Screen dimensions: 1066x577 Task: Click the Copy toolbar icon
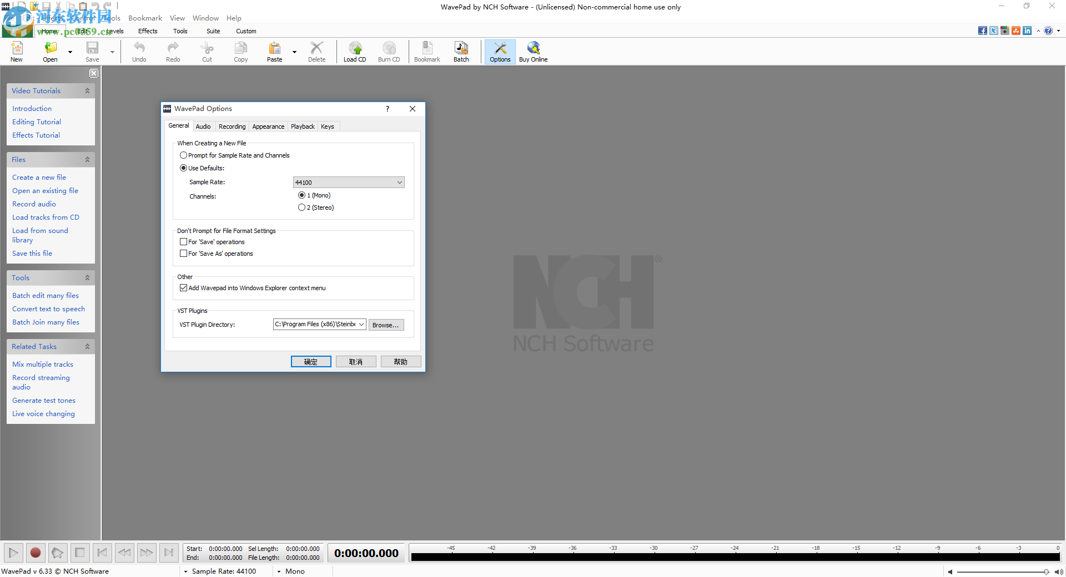click(x=241, y=52)
